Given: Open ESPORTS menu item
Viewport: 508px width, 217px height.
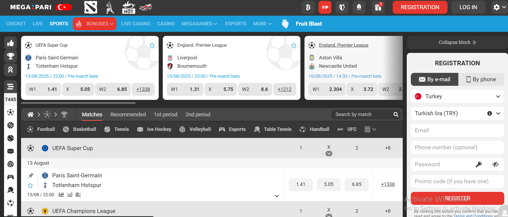Looking at the screenshot, I should (236, 24).
